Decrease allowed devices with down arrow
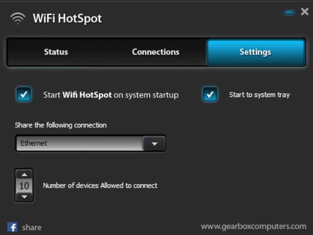The image size is (313, 235). pos(24,197)
